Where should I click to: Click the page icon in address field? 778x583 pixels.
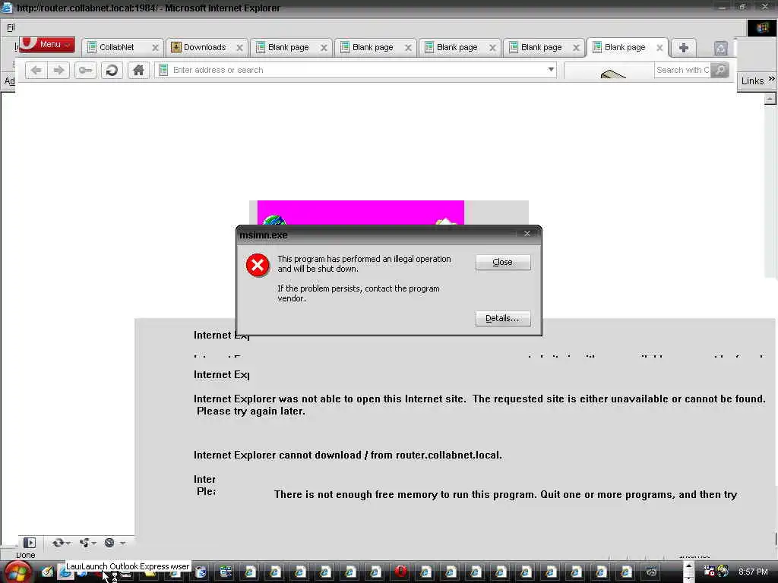pyautogui.click(x=163, y=70)
